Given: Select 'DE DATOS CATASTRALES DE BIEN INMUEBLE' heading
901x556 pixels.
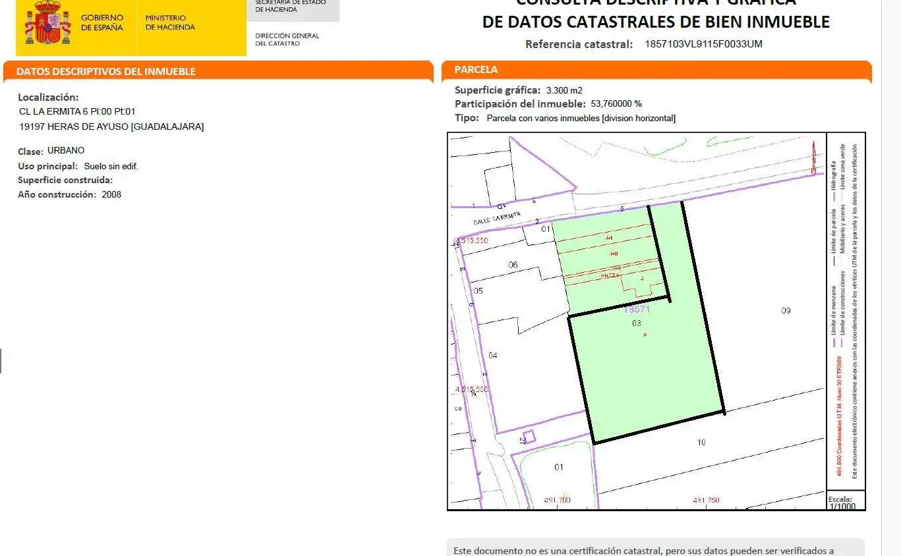Looking at the screenshot, I should [656, 22].
